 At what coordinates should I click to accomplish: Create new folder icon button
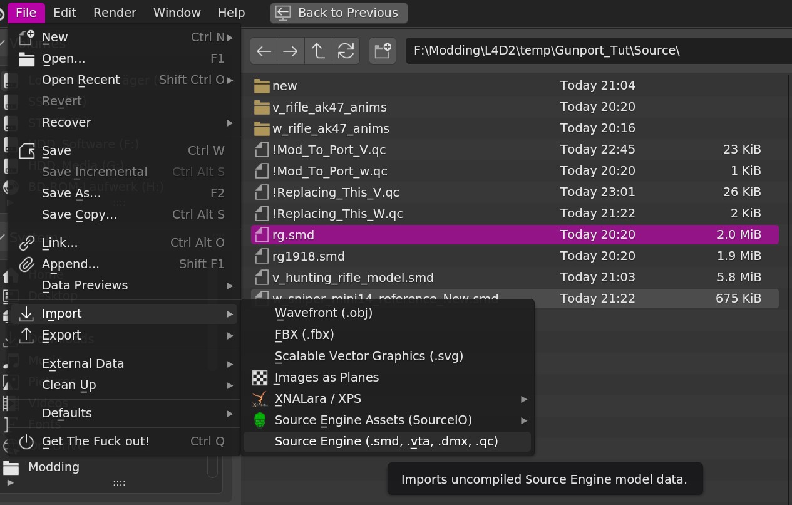click(383, 51)
